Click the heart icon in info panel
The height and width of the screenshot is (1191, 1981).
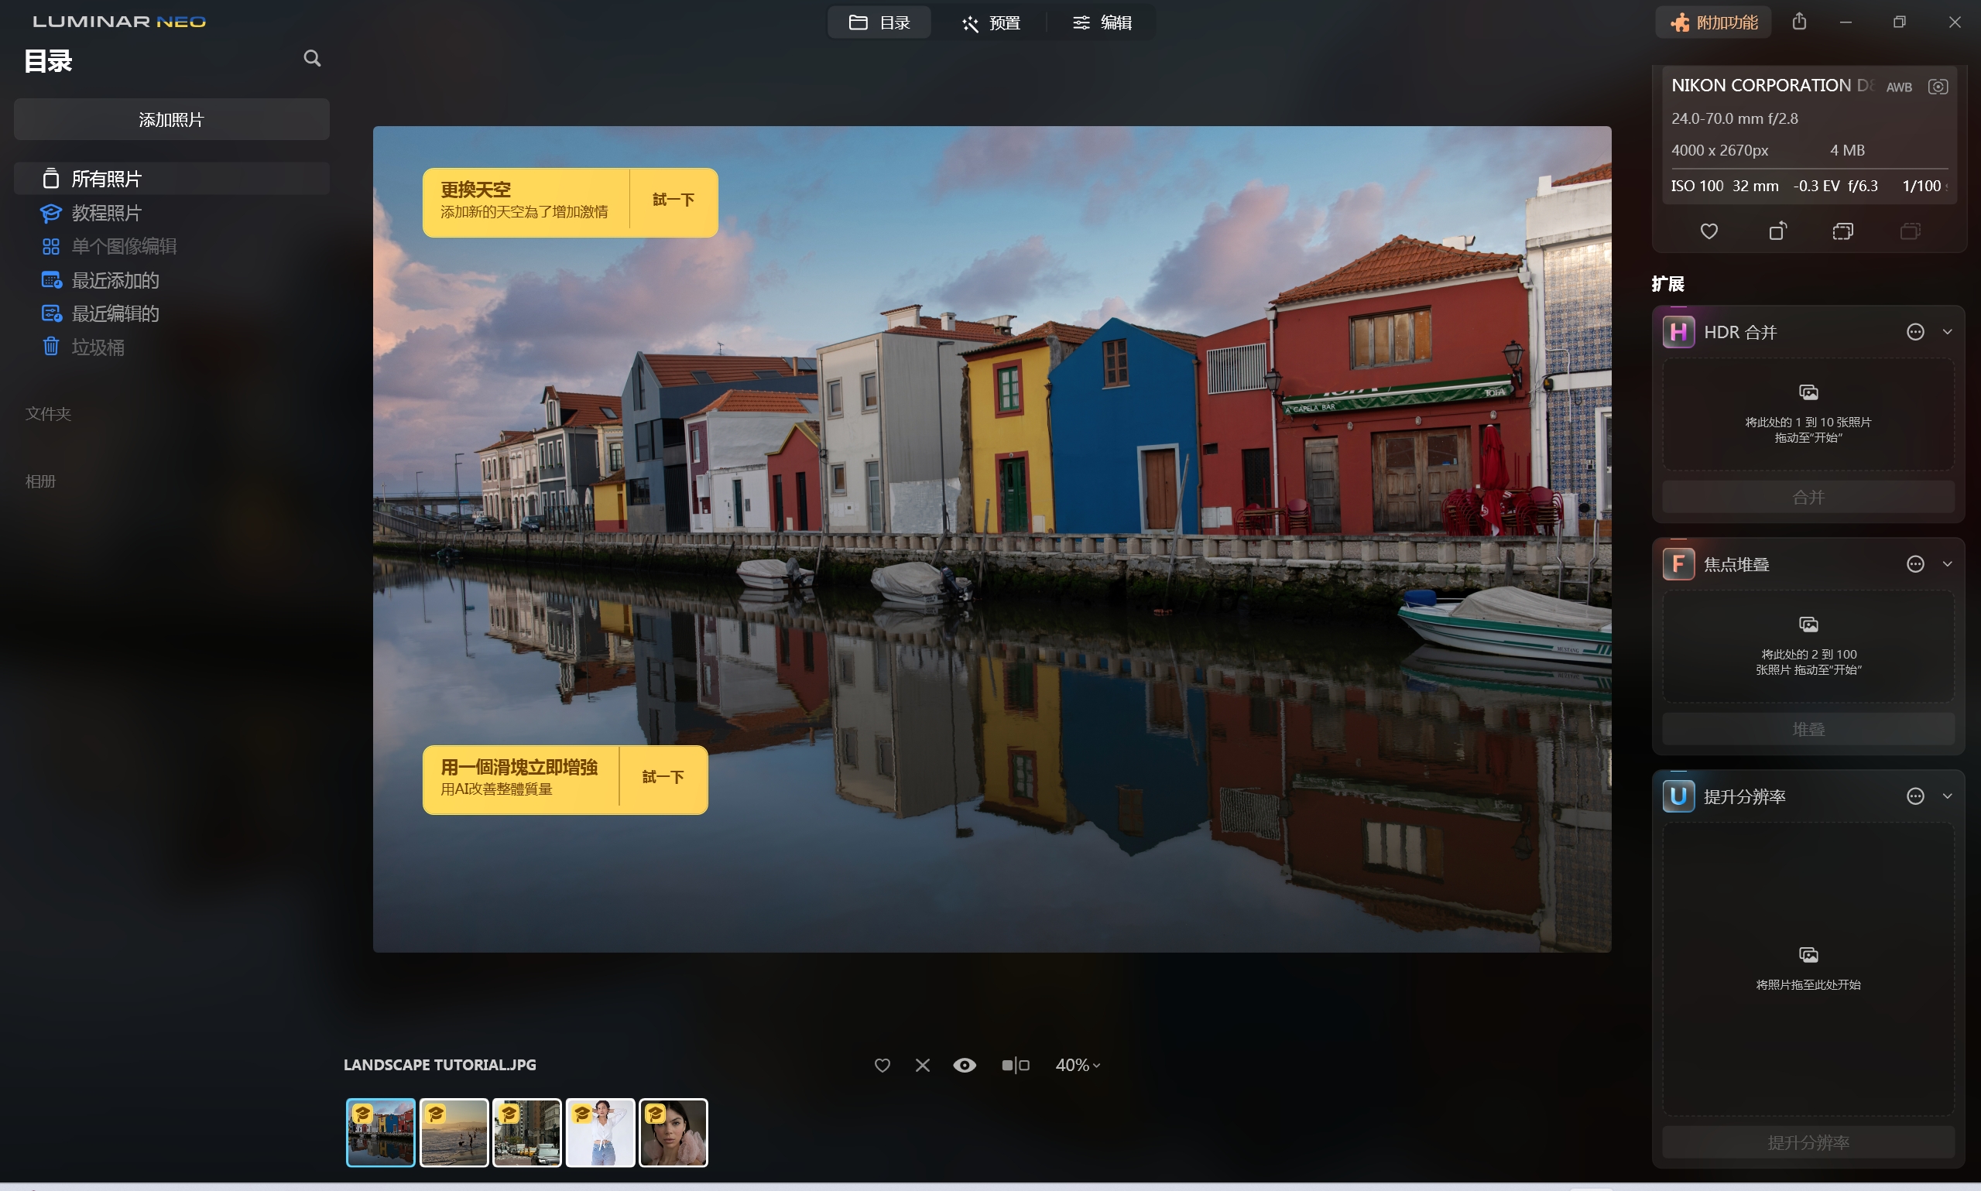point(1709,231)
